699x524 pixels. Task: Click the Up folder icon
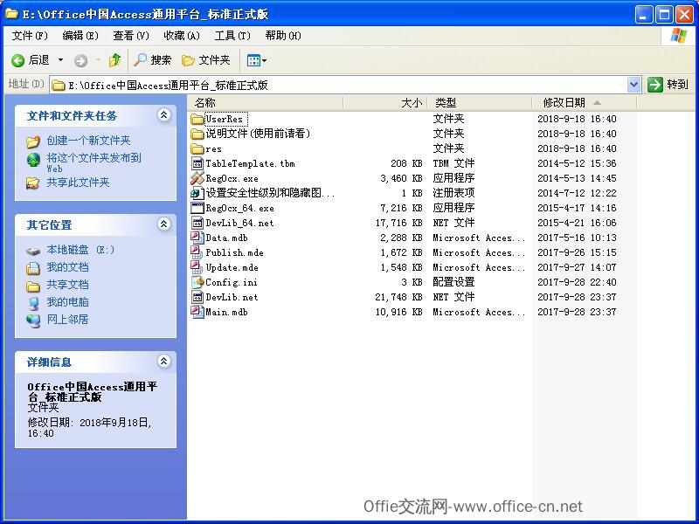click(x=114, y=60)
